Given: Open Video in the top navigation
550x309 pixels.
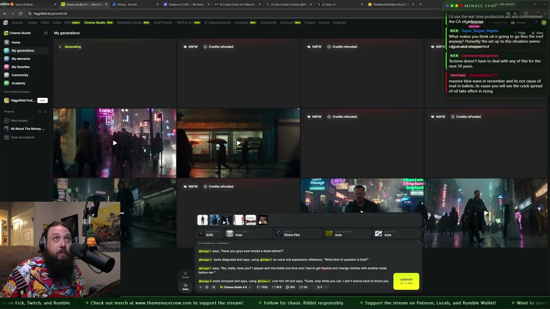Looking at the screenshot, I should coord(45,22).
